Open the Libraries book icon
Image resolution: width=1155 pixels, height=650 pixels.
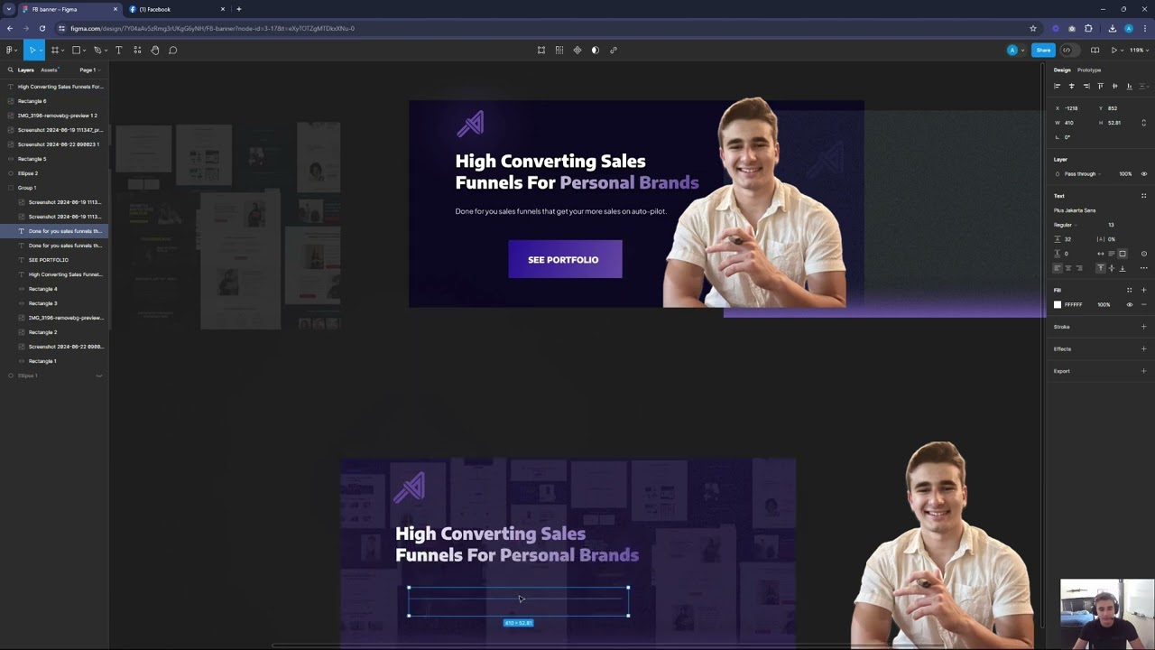point(1095,50)
